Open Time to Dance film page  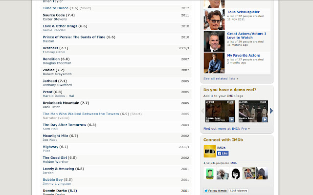(x=55, y=8)
